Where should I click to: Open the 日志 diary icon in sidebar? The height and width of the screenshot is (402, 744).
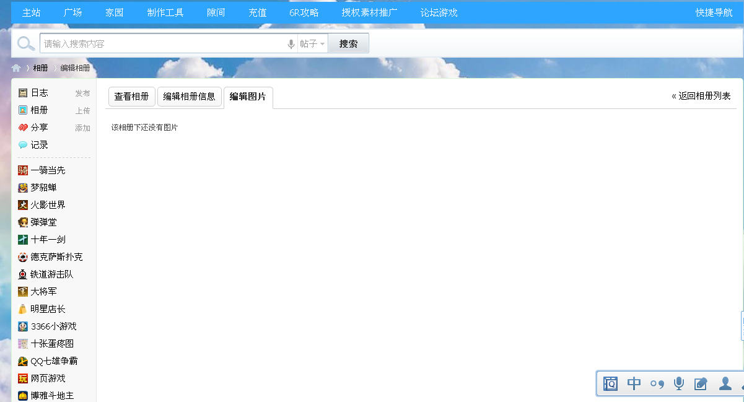click(23, 93)
